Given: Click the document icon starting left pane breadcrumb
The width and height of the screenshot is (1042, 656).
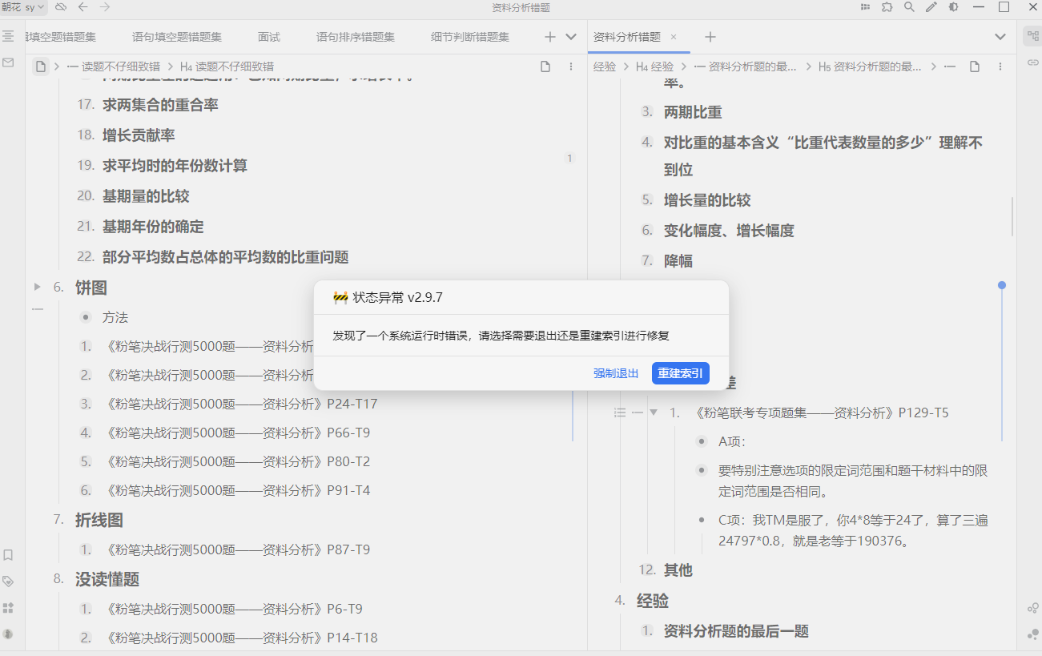Looking at the screenshot, I should tap(41, 66).
